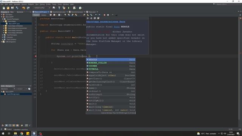Click breakpoint error marker on line 13
The width and height of the screenshot is (242, 136).
pyautogui.click(x=36, y=56)
